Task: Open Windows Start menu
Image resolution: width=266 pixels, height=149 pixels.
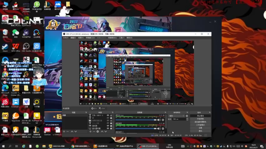Action: [x=3, y=146]
